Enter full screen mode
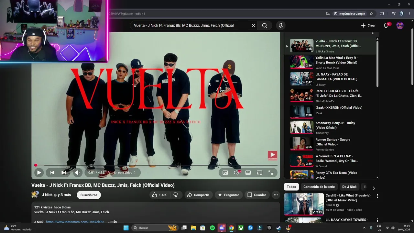 tap(271, 173)
